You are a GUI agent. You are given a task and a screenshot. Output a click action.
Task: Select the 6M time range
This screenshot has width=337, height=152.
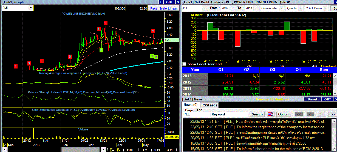point(157,150)
